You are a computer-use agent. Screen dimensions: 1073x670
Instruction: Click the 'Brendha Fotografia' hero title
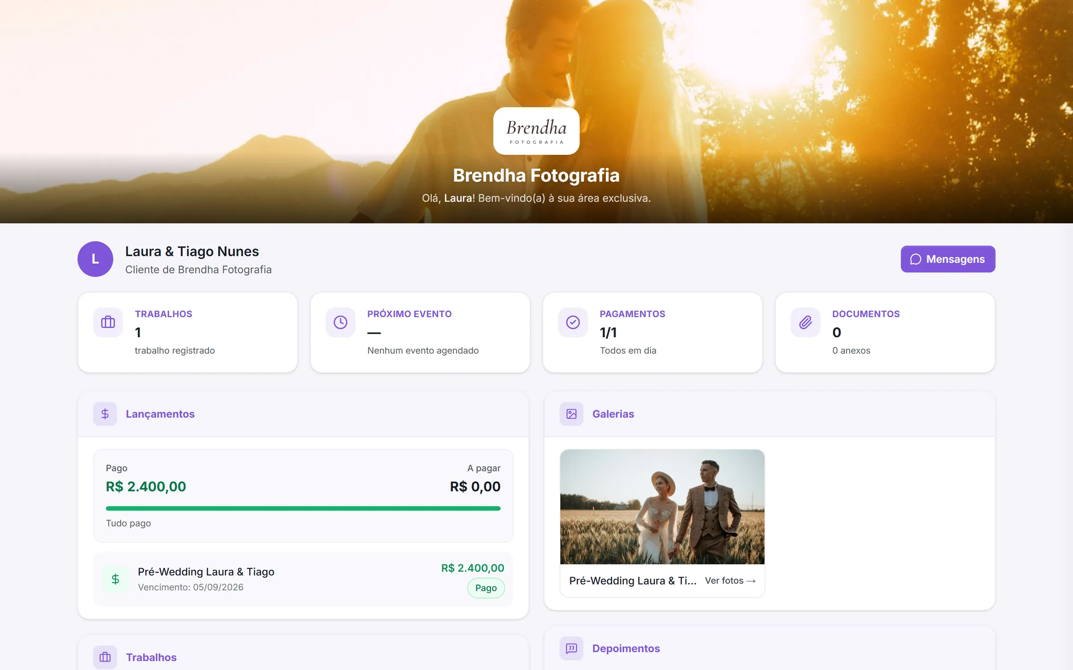(x=536, y=176)
